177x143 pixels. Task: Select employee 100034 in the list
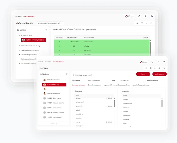pos(55,112)
